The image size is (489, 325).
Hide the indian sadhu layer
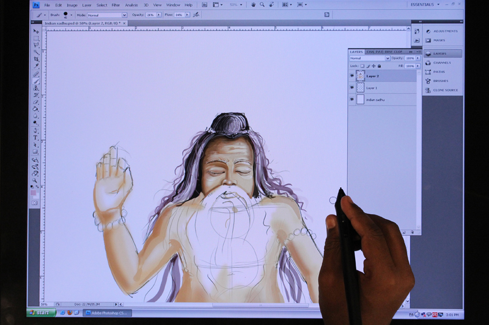[x=351, y=99]
